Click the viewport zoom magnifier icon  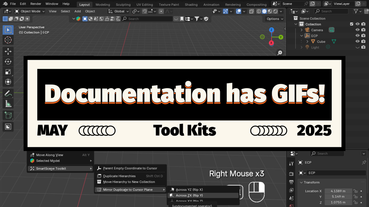point(280,53)
